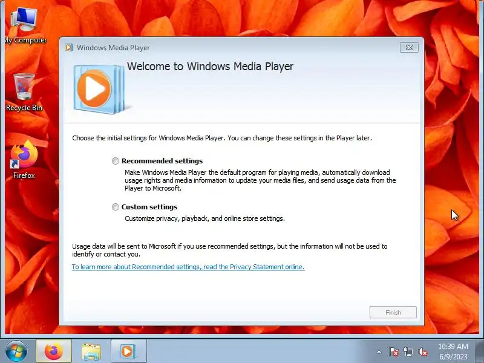Viewport: 484px width, 363px height.
Task: Click the 'Welcome to Windows Media Player' heading
Action: coord(210,67)
